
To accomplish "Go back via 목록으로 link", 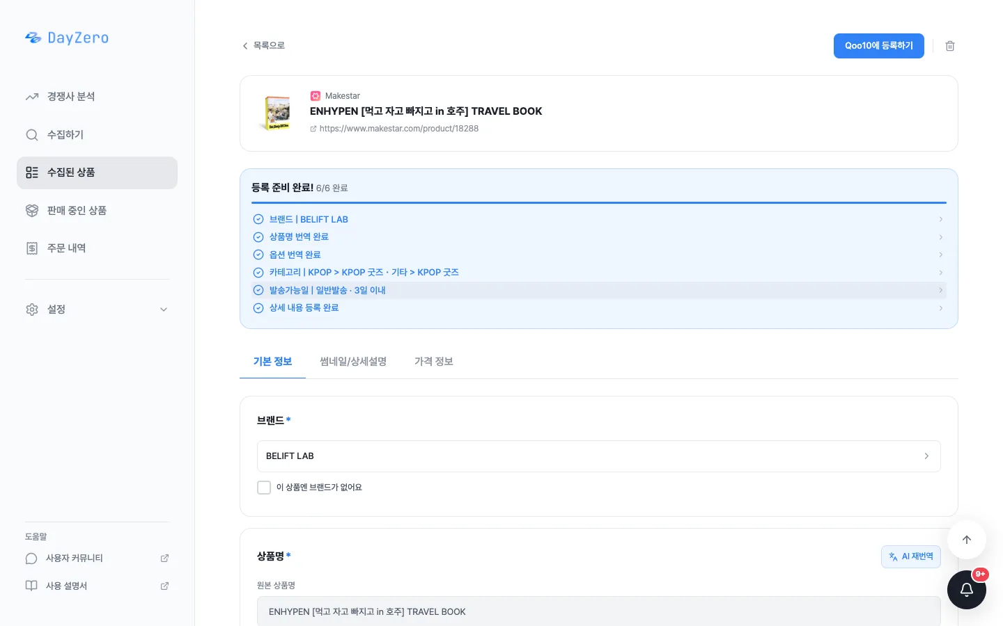I will (x=263, y=46).
